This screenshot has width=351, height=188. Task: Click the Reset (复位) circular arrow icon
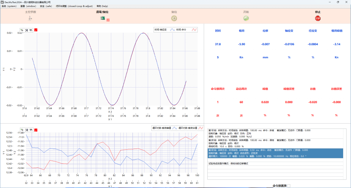174,18
